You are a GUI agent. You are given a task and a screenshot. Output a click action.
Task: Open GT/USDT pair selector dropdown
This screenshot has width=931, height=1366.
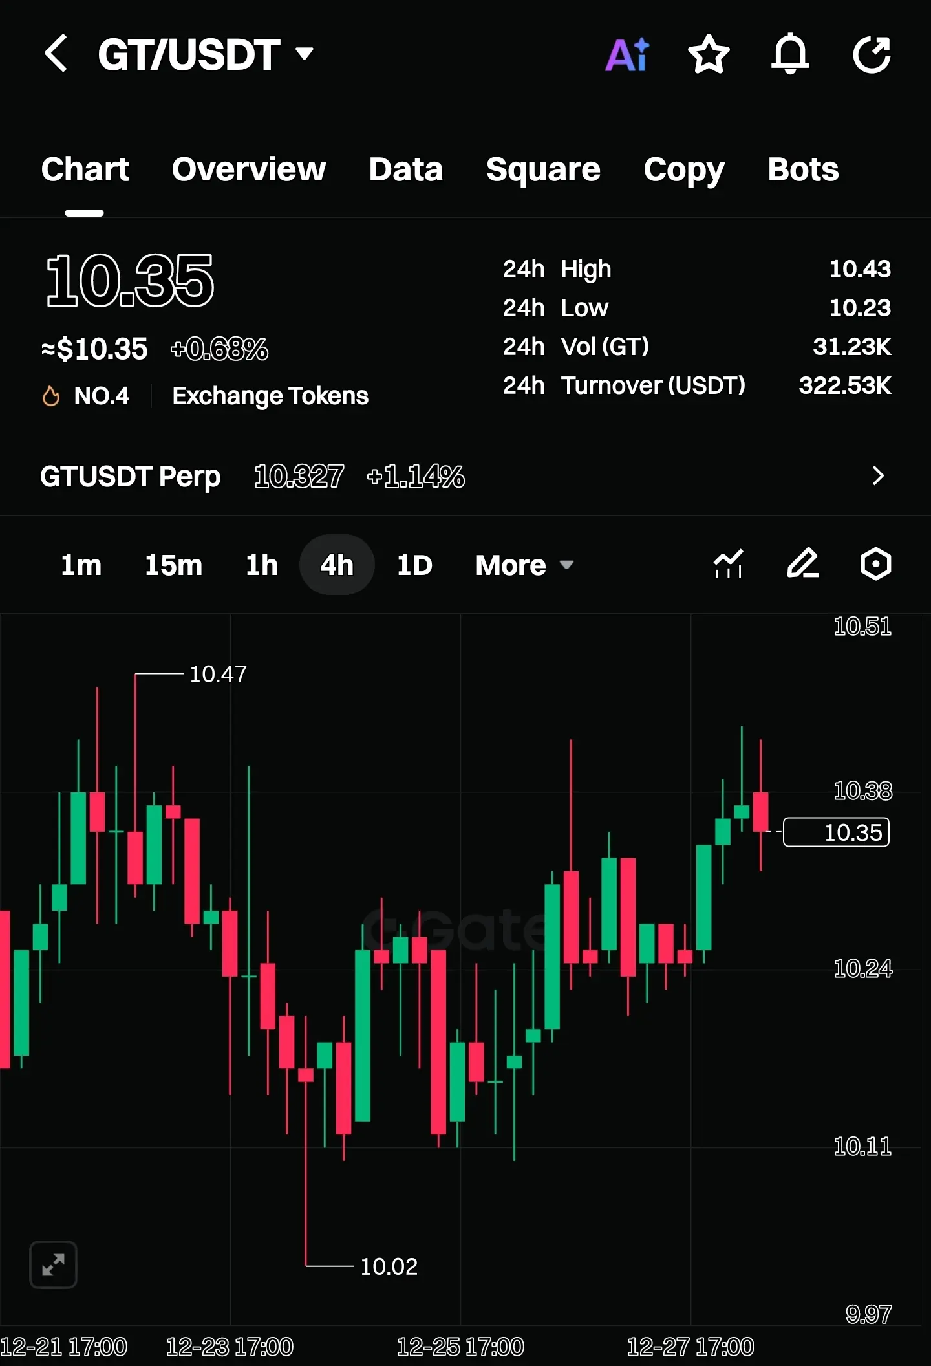(206, 54)
